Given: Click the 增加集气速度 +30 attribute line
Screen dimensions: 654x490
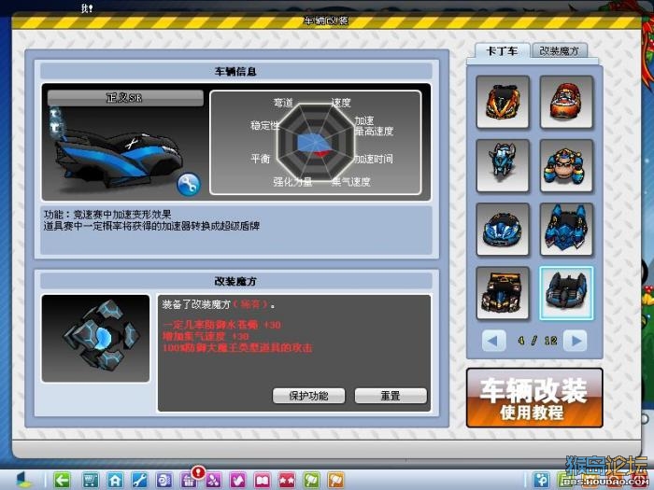Looking at the screenshot, I should coord(206,336).
